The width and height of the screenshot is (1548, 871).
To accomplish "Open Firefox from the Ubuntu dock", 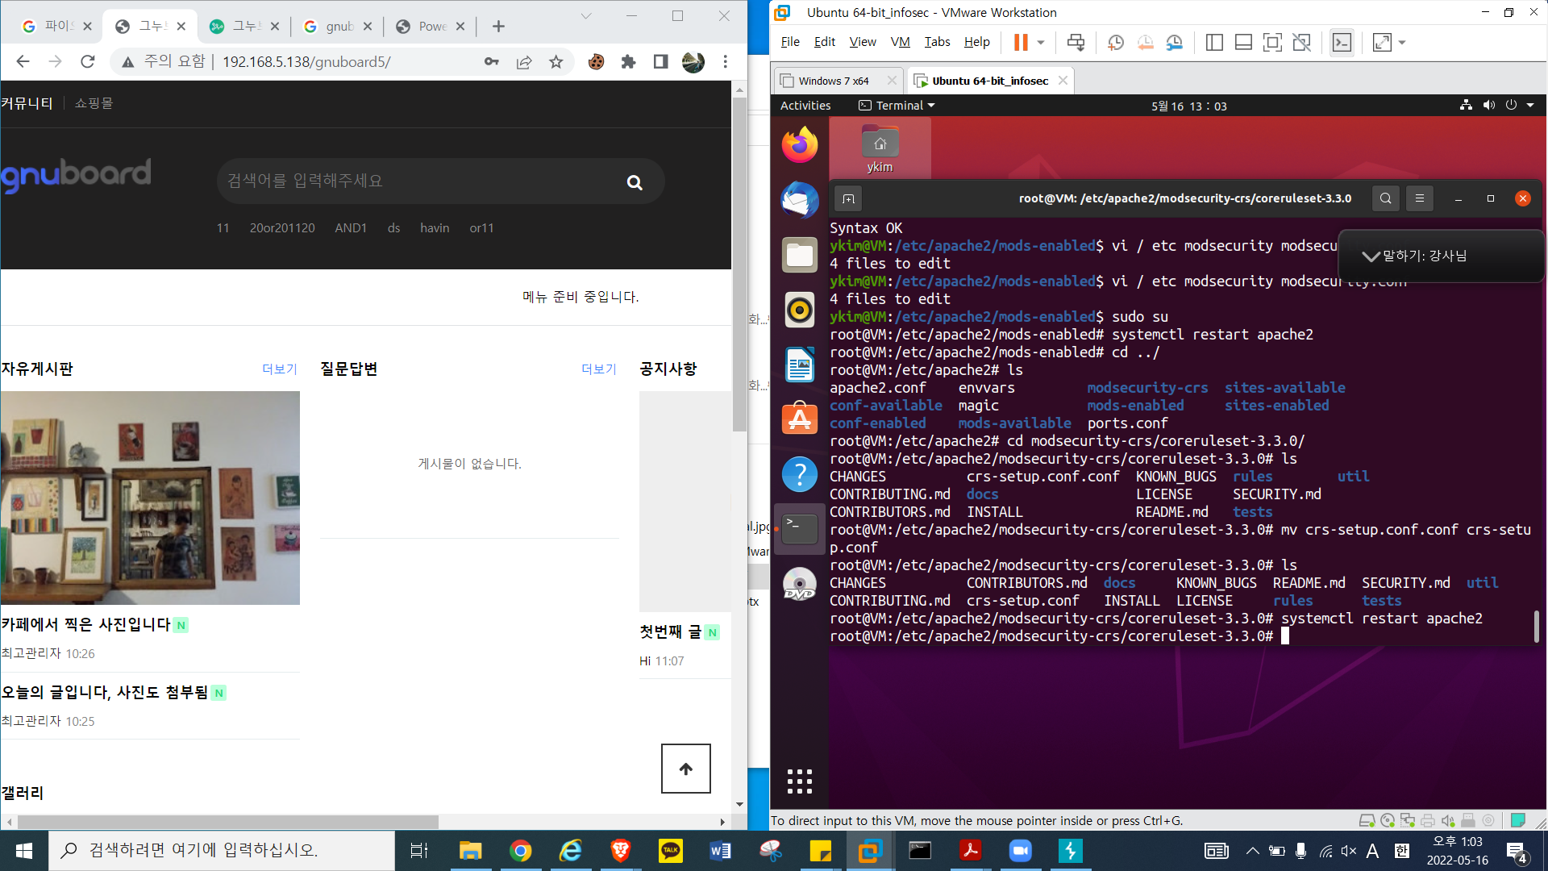I will (799, 145).
